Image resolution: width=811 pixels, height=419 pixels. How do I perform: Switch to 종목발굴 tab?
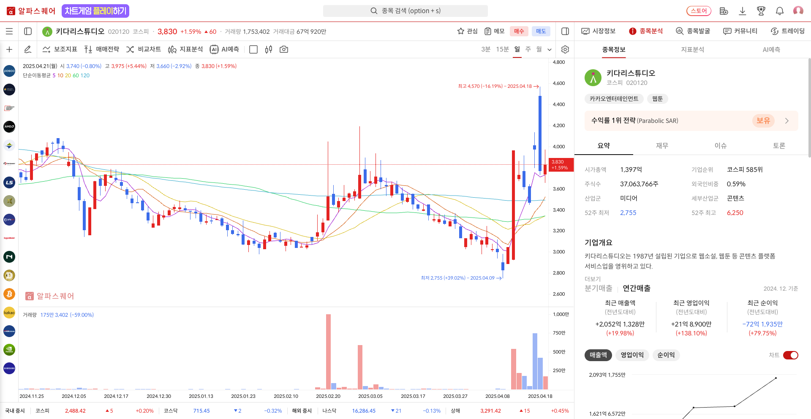pos(693,31)
